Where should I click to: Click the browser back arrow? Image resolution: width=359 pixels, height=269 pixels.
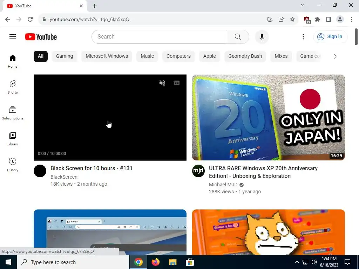pyautogui.click(x=8, y=20)
